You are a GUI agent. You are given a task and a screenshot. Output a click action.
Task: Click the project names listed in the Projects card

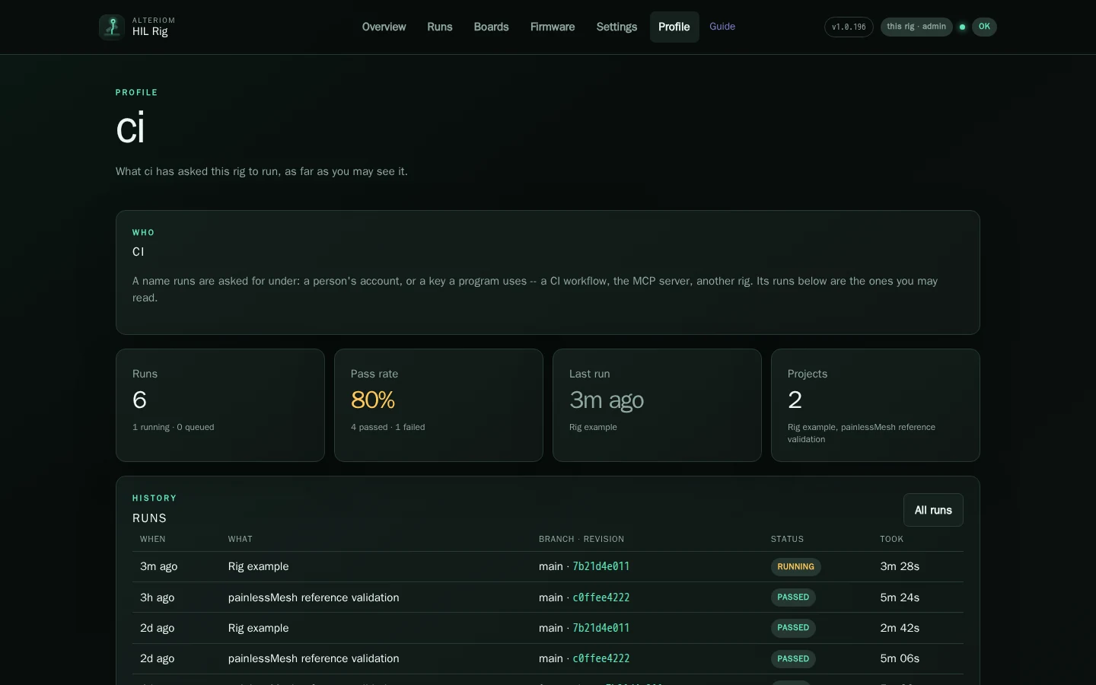click(862, 433)
